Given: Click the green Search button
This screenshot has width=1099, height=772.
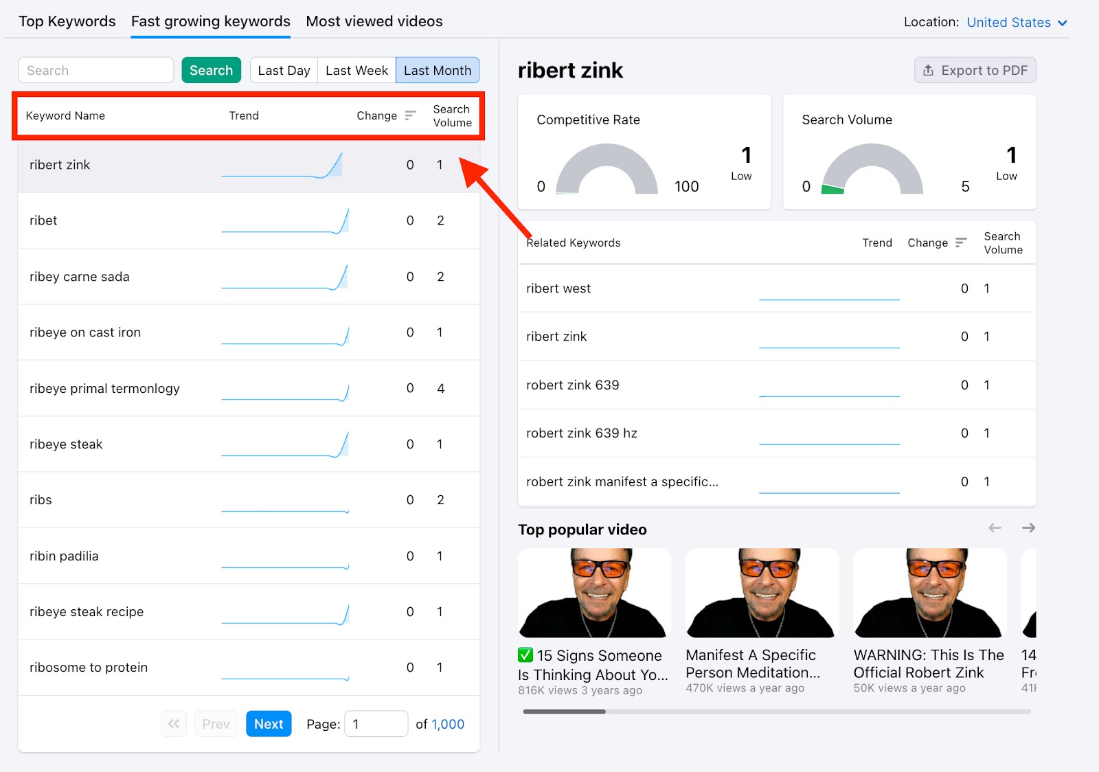Looking at the screenshot, I should pos(211,69).
